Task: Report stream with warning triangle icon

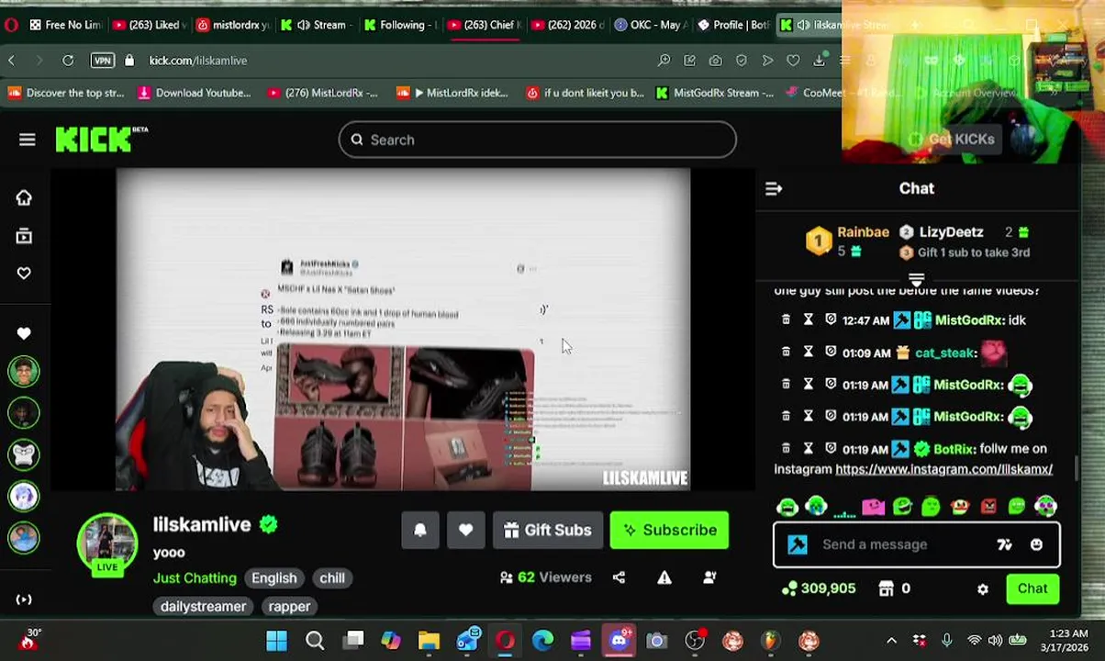Action: point(664,577)
